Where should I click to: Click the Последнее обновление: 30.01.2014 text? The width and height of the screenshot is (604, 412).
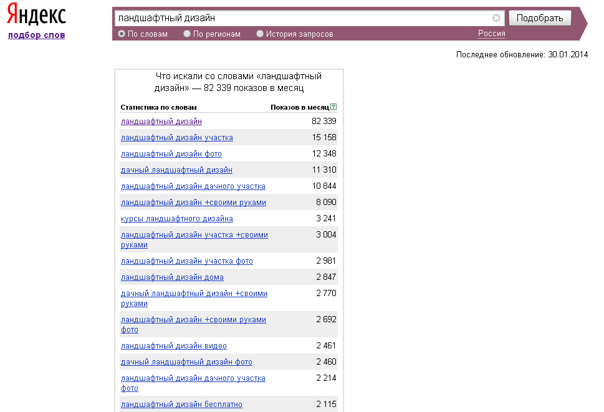click(522, 54)
